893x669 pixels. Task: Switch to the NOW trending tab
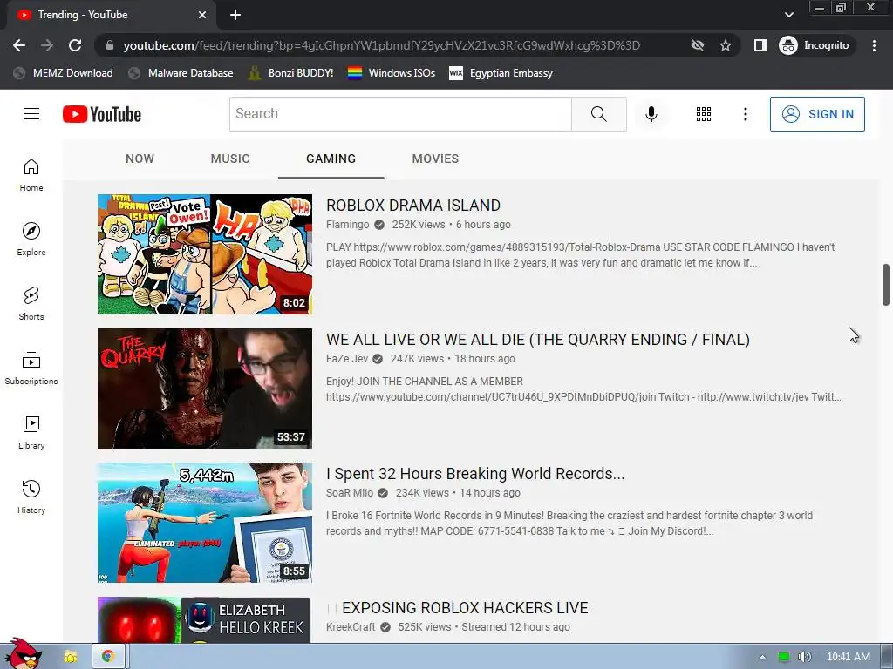140,159
